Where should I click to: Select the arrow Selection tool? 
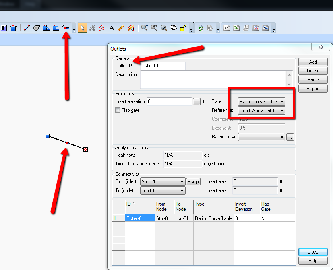pyautogui.click(x=82, y=27)
